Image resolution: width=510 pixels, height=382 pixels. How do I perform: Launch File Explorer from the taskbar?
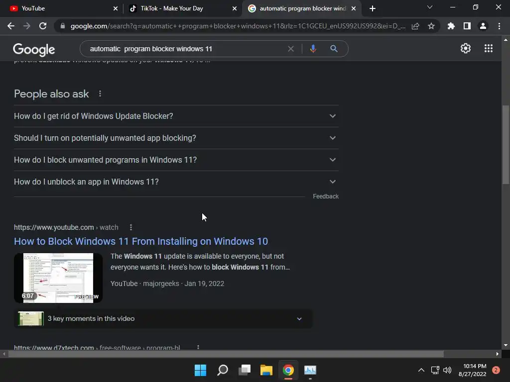click(x=266, y=370)
